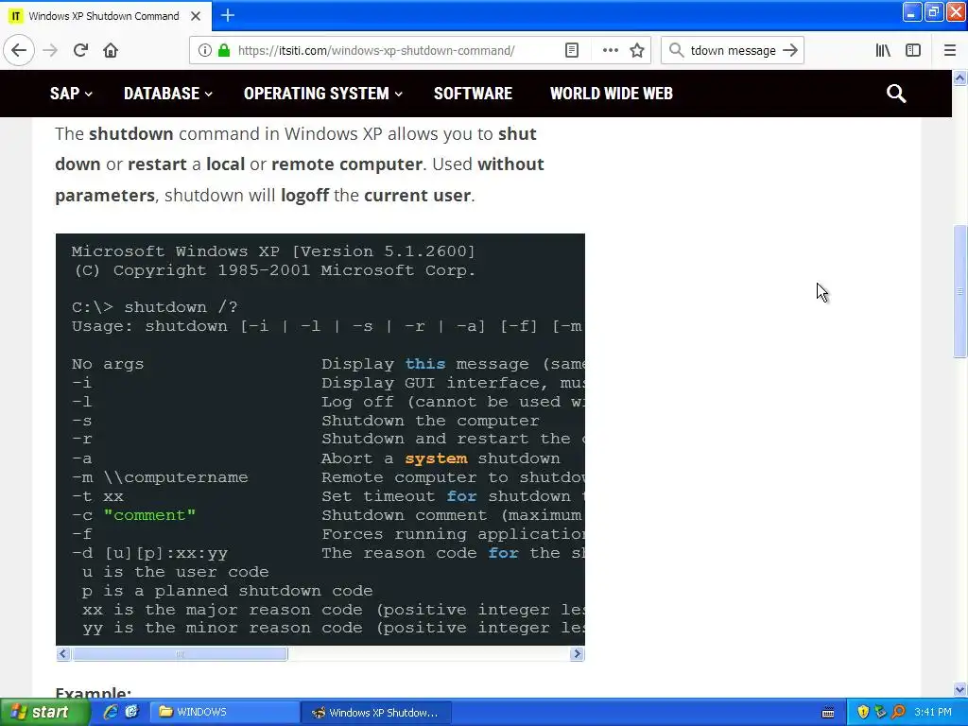This screenshot has width=968, height=726.
Task: Click the taskbar clock 3:41 PM
Action: coord(933,712)
